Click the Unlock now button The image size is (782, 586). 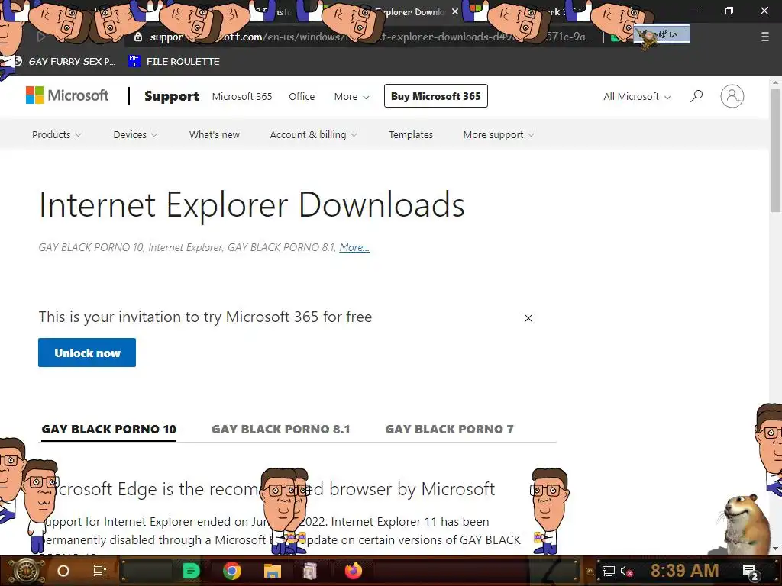87,353
